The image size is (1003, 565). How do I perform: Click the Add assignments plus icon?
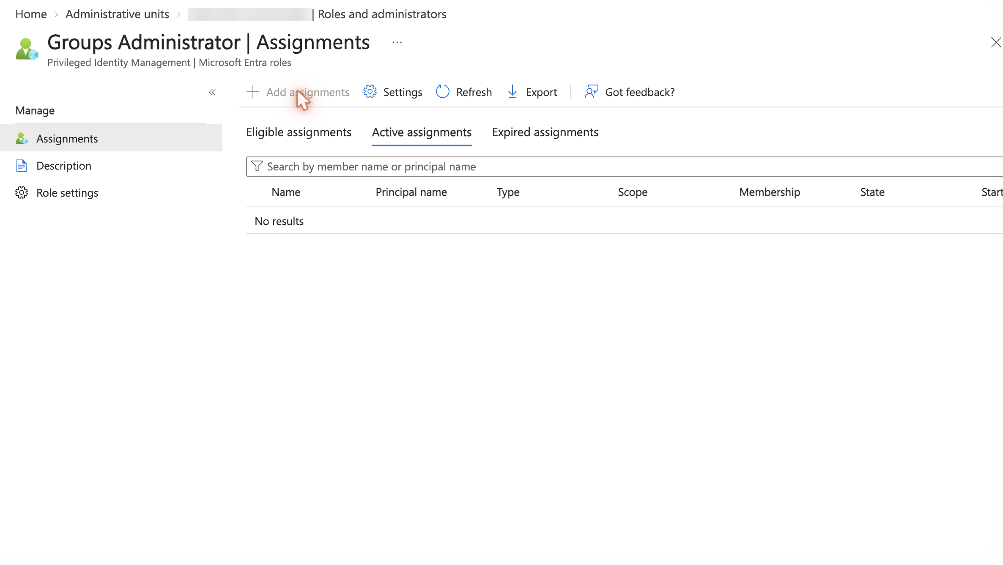tap(252, 91)
